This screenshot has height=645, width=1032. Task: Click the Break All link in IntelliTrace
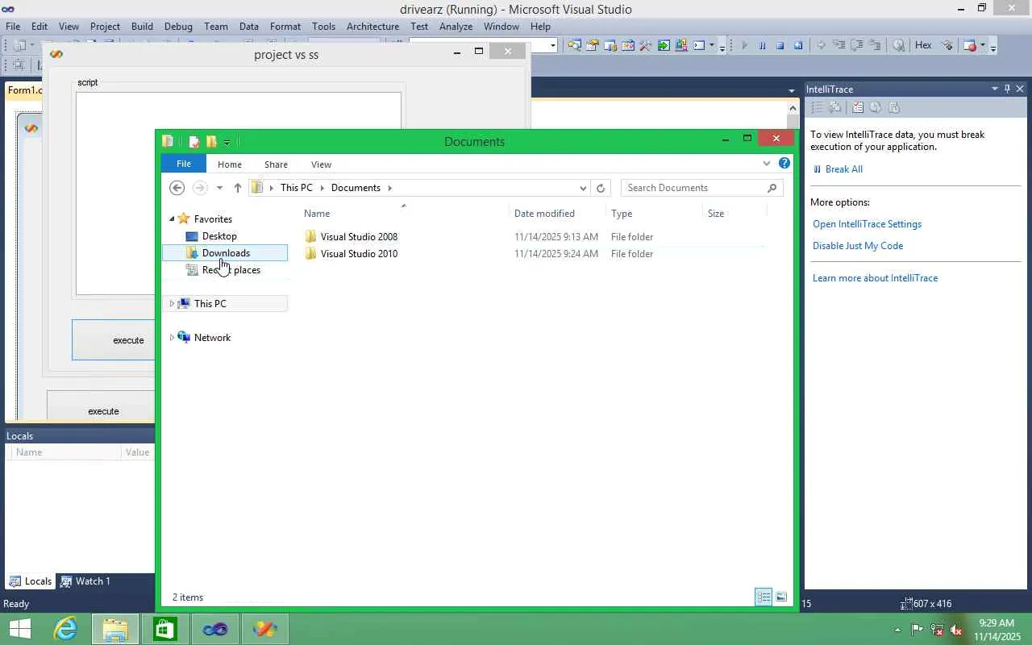pyautogui.click(x=844, y=169)
